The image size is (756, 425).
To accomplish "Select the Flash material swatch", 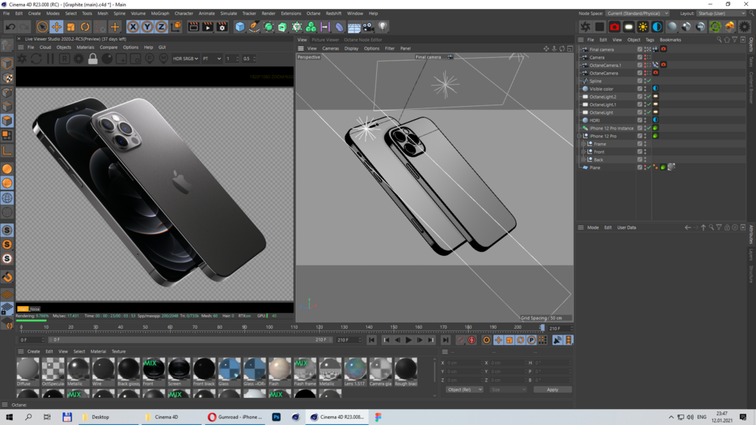I will click(x=280, y=372).
